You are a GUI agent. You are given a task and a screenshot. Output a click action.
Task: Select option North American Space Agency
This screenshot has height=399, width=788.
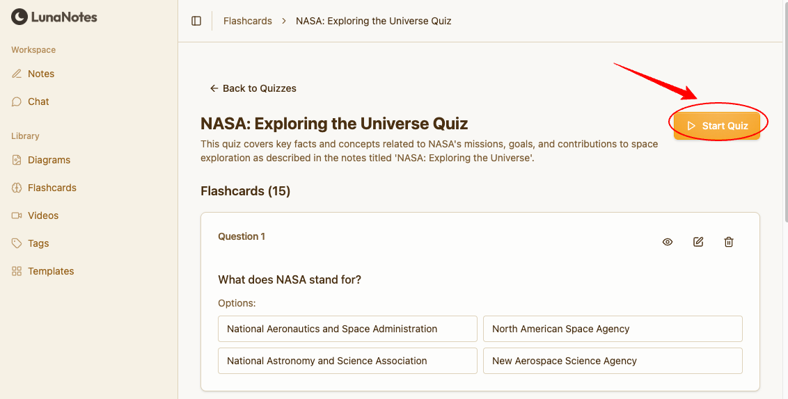pyautogui.click(x=613, y=329)
